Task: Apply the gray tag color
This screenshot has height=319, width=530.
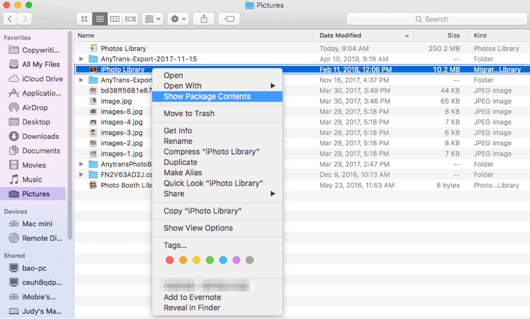Action: tap(250, 260)
